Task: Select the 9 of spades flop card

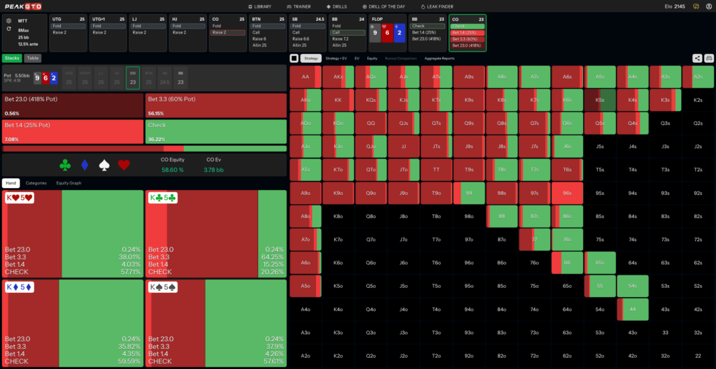Action: (375, 33)
